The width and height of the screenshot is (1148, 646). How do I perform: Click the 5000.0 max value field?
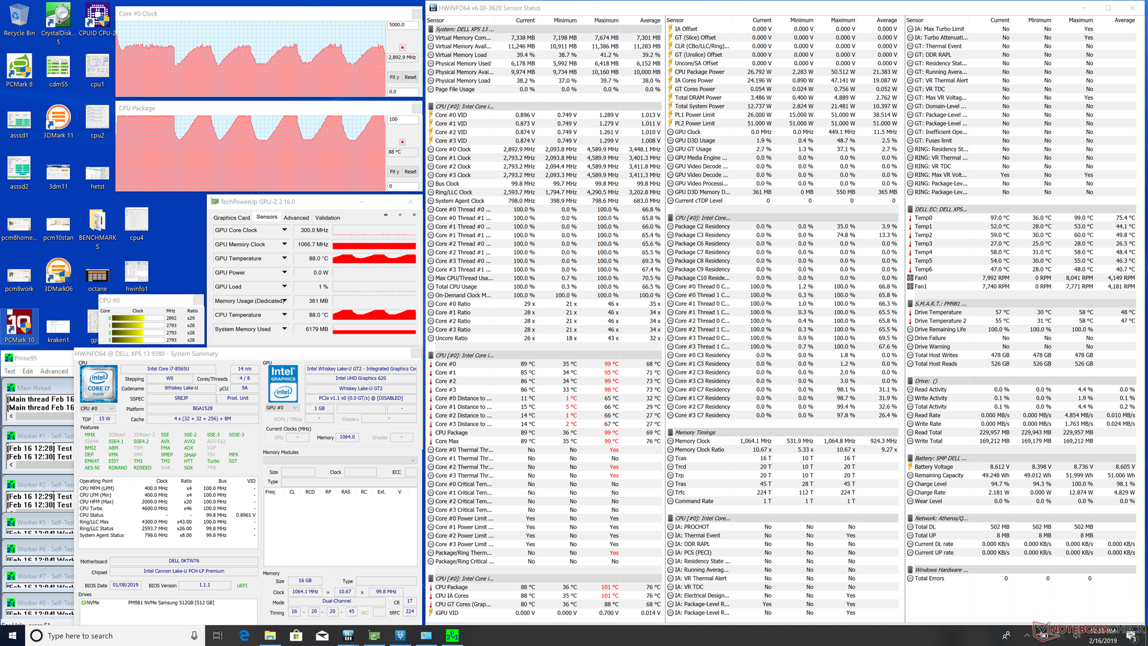coord(402,25)
